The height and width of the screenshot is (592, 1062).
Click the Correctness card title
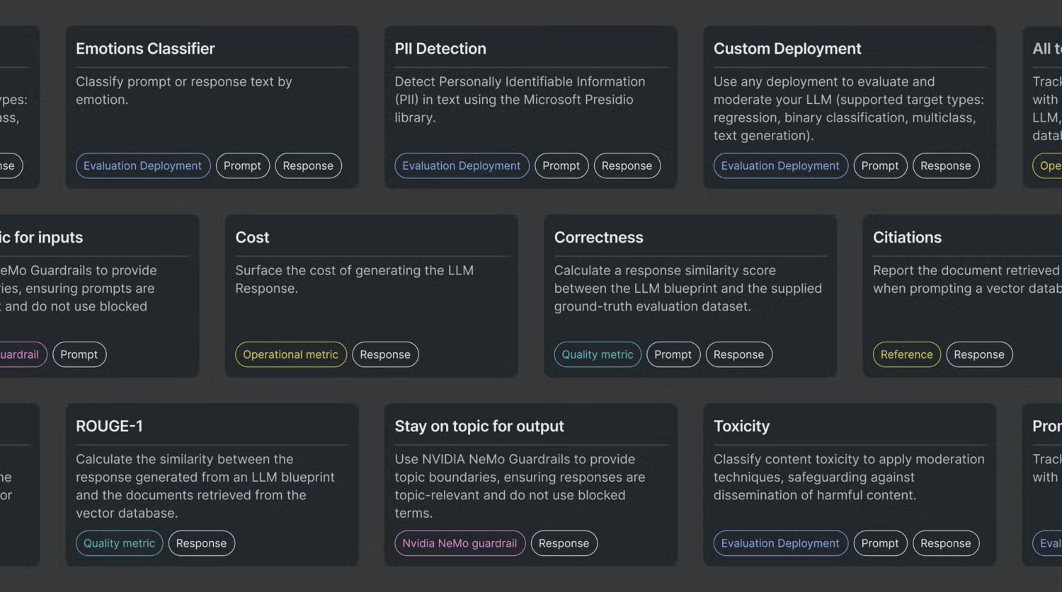pos(598,237)
